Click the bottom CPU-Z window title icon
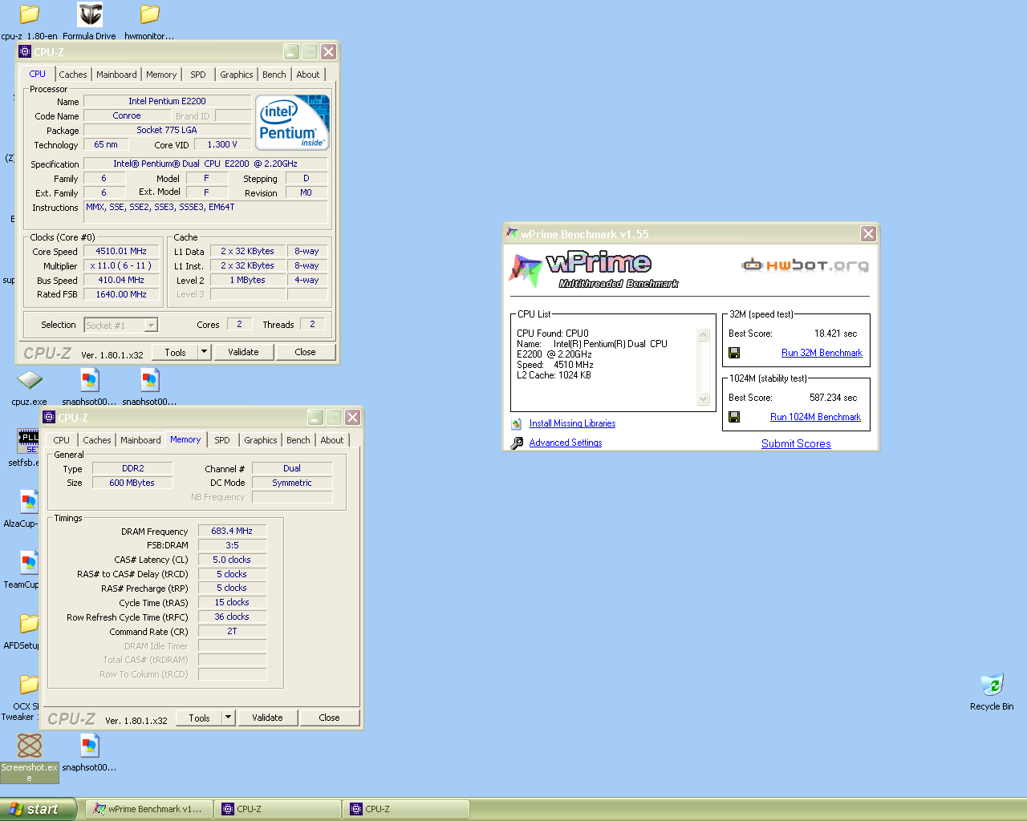This screenshot has height=821, width=1027. [x=49, y=418]
